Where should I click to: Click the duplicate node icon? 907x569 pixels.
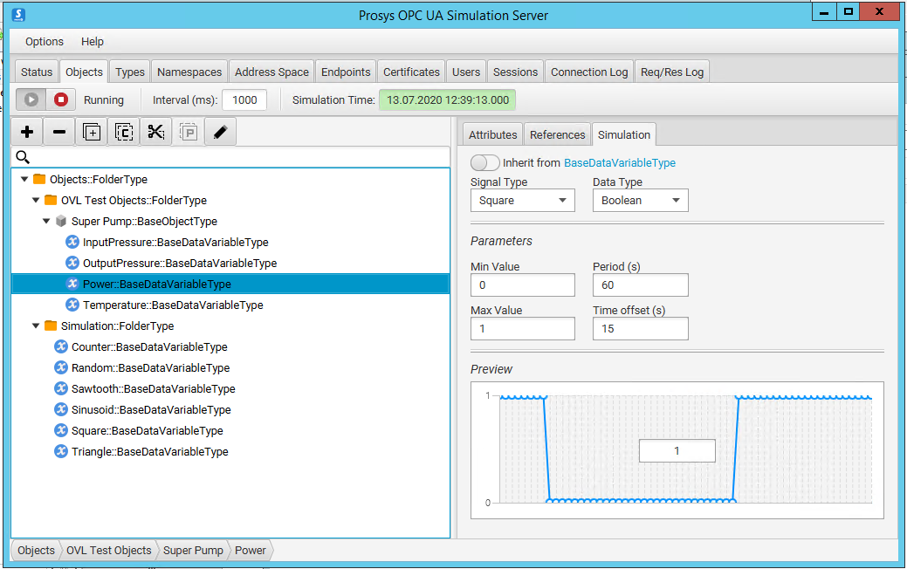pos(92,132)
